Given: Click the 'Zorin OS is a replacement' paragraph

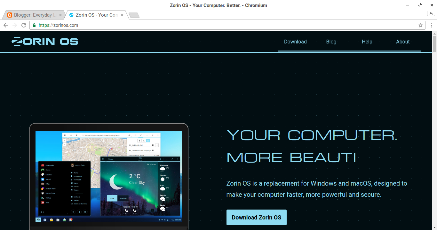Looking at the screenshot, I should click(x=317, y=189).
